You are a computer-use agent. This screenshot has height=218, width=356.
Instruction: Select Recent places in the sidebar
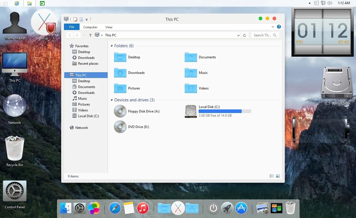click(x=85, y=64)
